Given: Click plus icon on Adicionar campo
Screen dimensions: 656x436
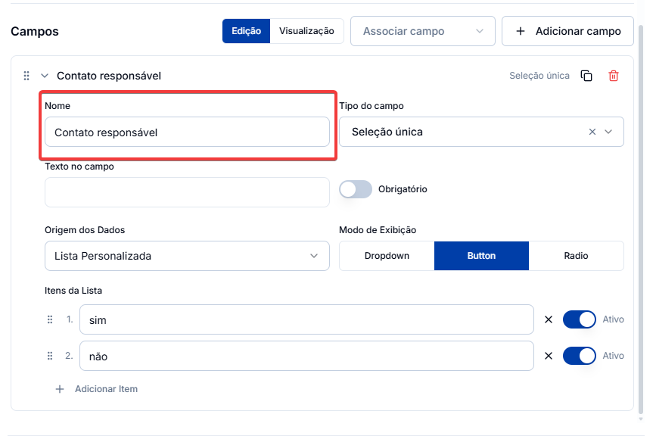Looking at the screenshot, I should pyautogui.click(x=520, y=31).
